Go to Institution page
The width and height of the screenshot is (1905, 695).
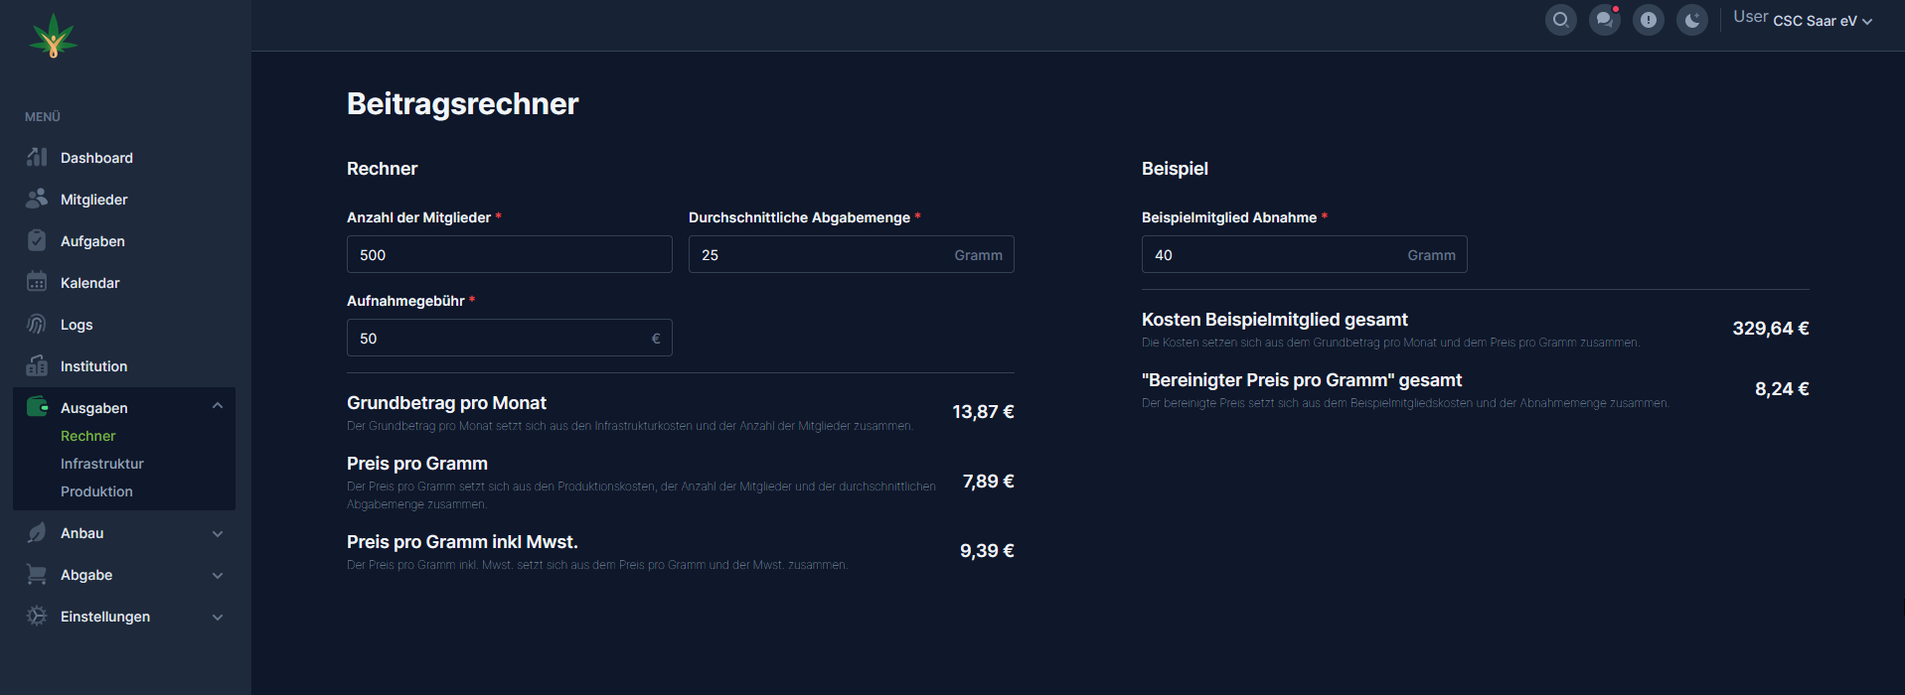point(93,366)
